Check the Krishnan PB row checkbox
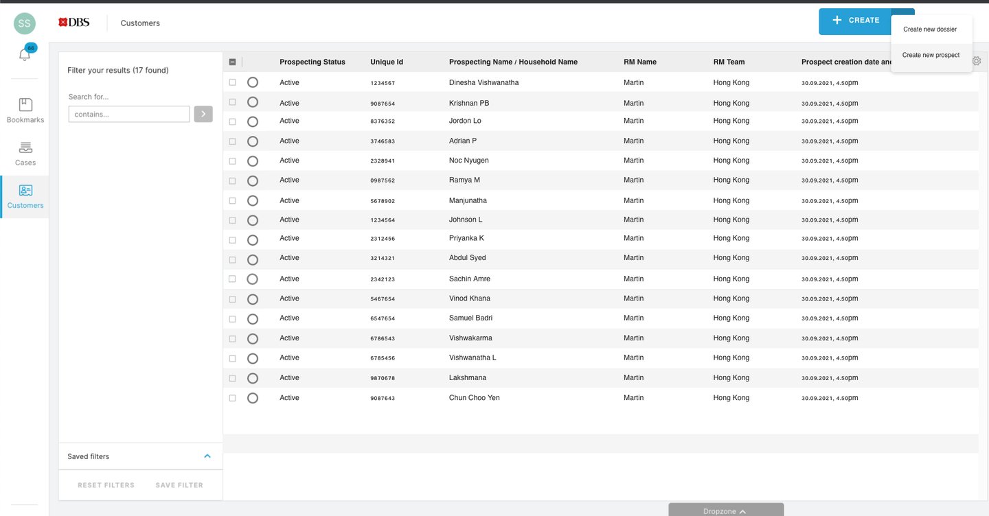This screenshot has height=516, width=989. click(232, 102)
